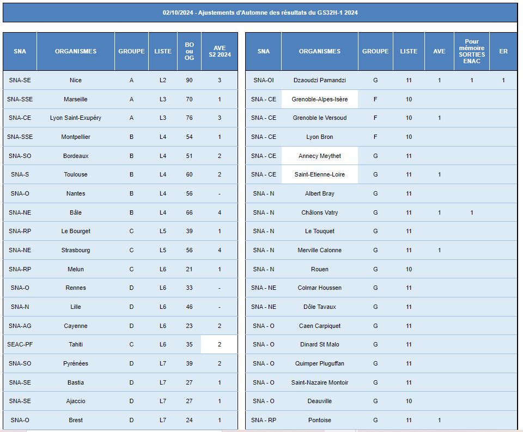Screen dimensions: 523x432
Task: Select the 'Pontoise' cell
Action: pyautogui.click(x=320, y=421)
